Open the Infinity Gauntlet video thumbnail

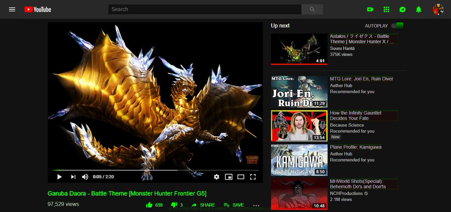tap(299, 126)
